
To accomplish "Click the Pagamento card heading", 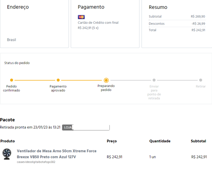I will coord(91,7).
